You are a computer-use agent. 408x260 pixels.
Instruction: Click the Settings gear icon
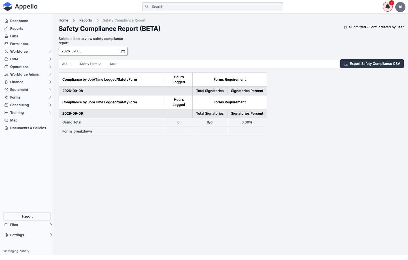click(x=6, y=235)
